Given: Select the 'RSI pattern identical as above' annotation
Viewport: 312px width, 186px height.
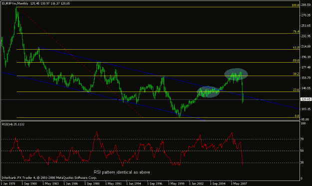Looking at the screenshot, I should click(122, 172).
